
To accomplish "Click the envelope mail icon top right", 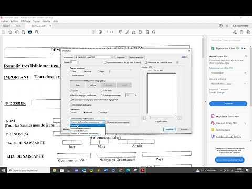I will 241,32.
